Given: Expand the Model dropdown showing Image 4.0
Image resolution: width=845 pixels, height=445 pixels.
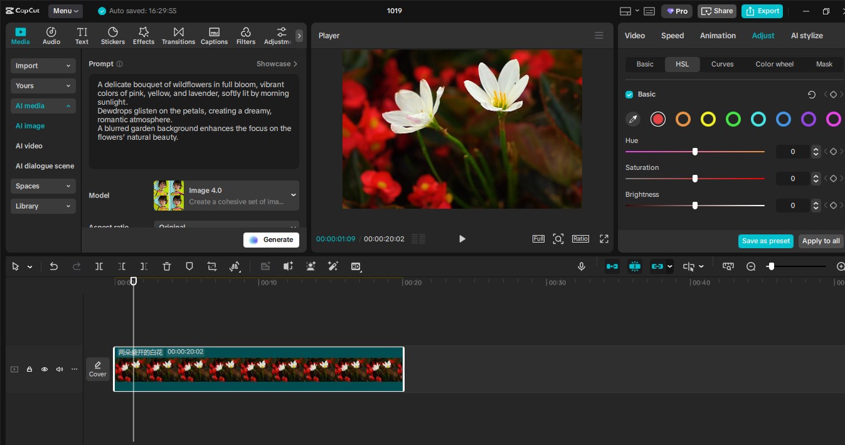Looking at the screenshot, I should pos(292,195).
